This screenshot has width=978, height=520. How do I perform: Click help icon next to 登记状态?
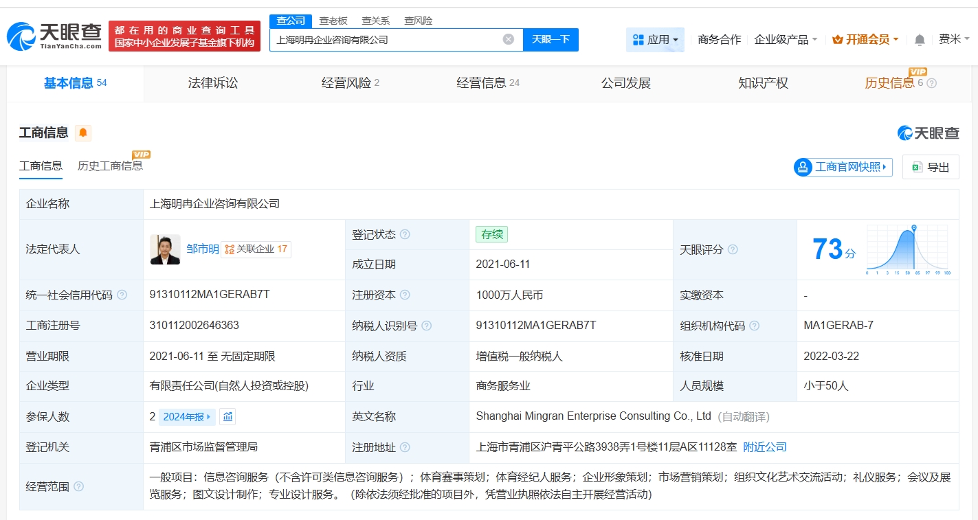pyautogui.click(x=405, y=234)
